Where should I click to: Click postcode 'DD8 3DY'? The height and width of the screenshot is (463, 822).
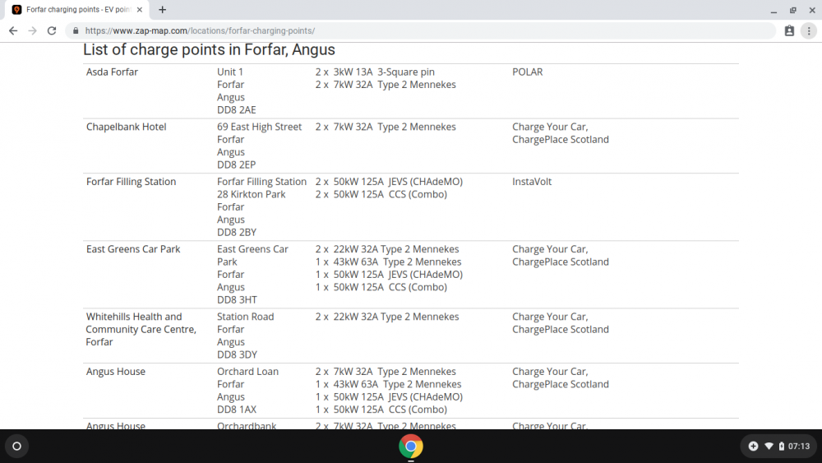pos(237,354)
